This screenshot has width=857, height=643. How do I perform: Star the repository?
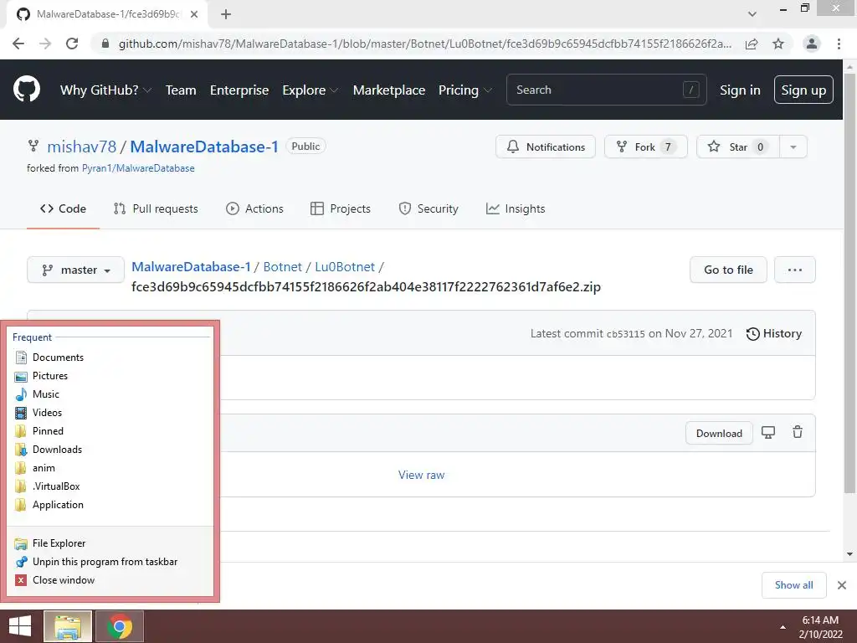(738, 147)
